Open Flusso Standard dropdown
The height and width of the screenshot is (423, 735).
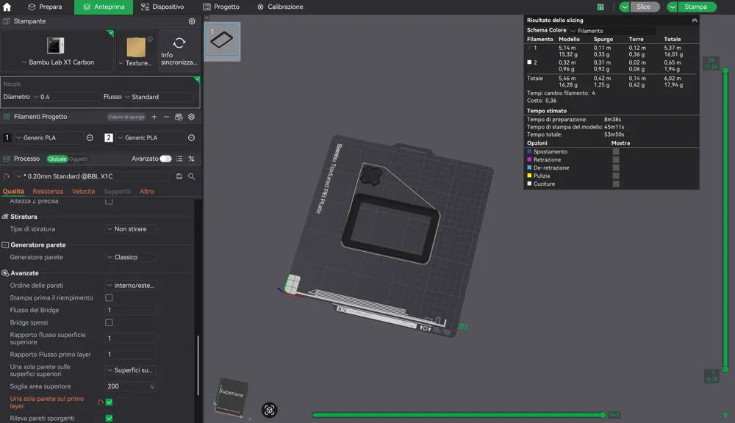159,97
